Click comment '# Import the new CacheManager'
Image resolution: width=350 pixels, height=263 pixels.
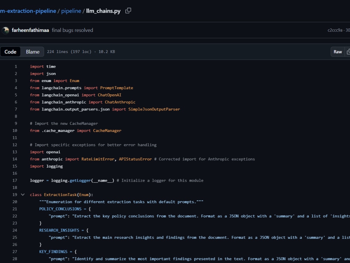pyautogui.click(x=64, y=123)
